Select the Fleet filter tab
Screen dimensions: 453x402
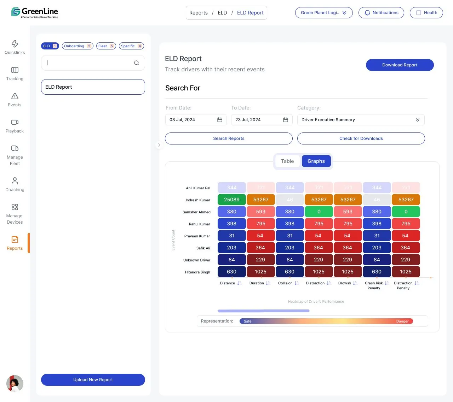pos(106,46)
